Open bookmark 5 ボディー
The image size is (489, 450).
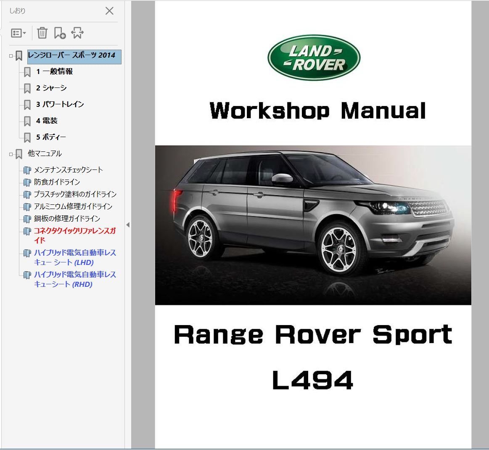(51, 137)
